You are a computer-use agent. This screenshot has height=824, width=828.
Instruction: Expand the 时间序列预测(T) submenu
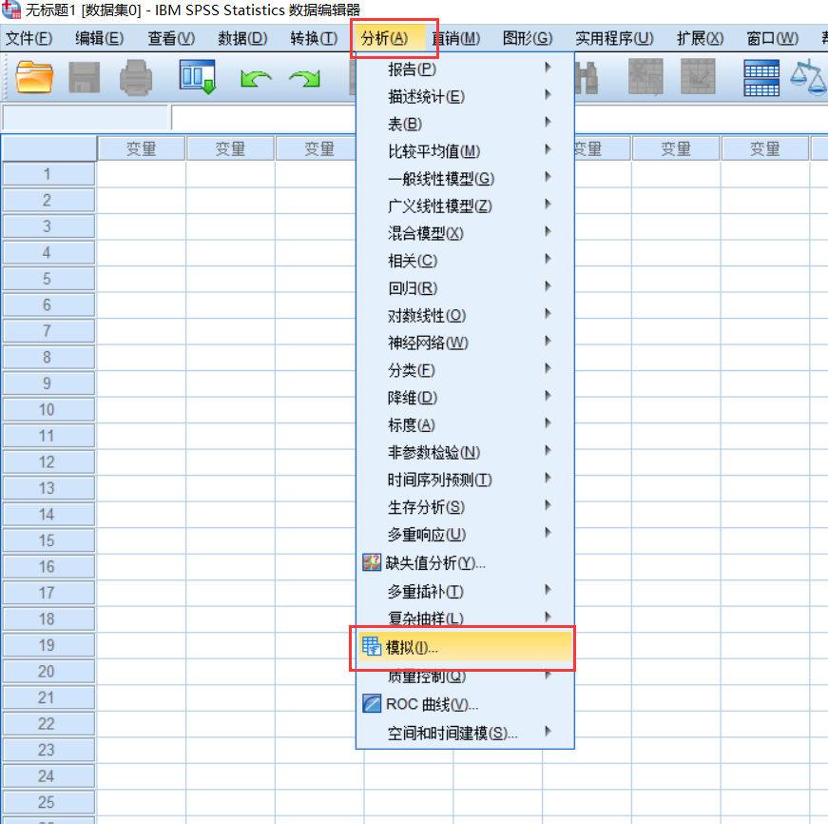465,481
